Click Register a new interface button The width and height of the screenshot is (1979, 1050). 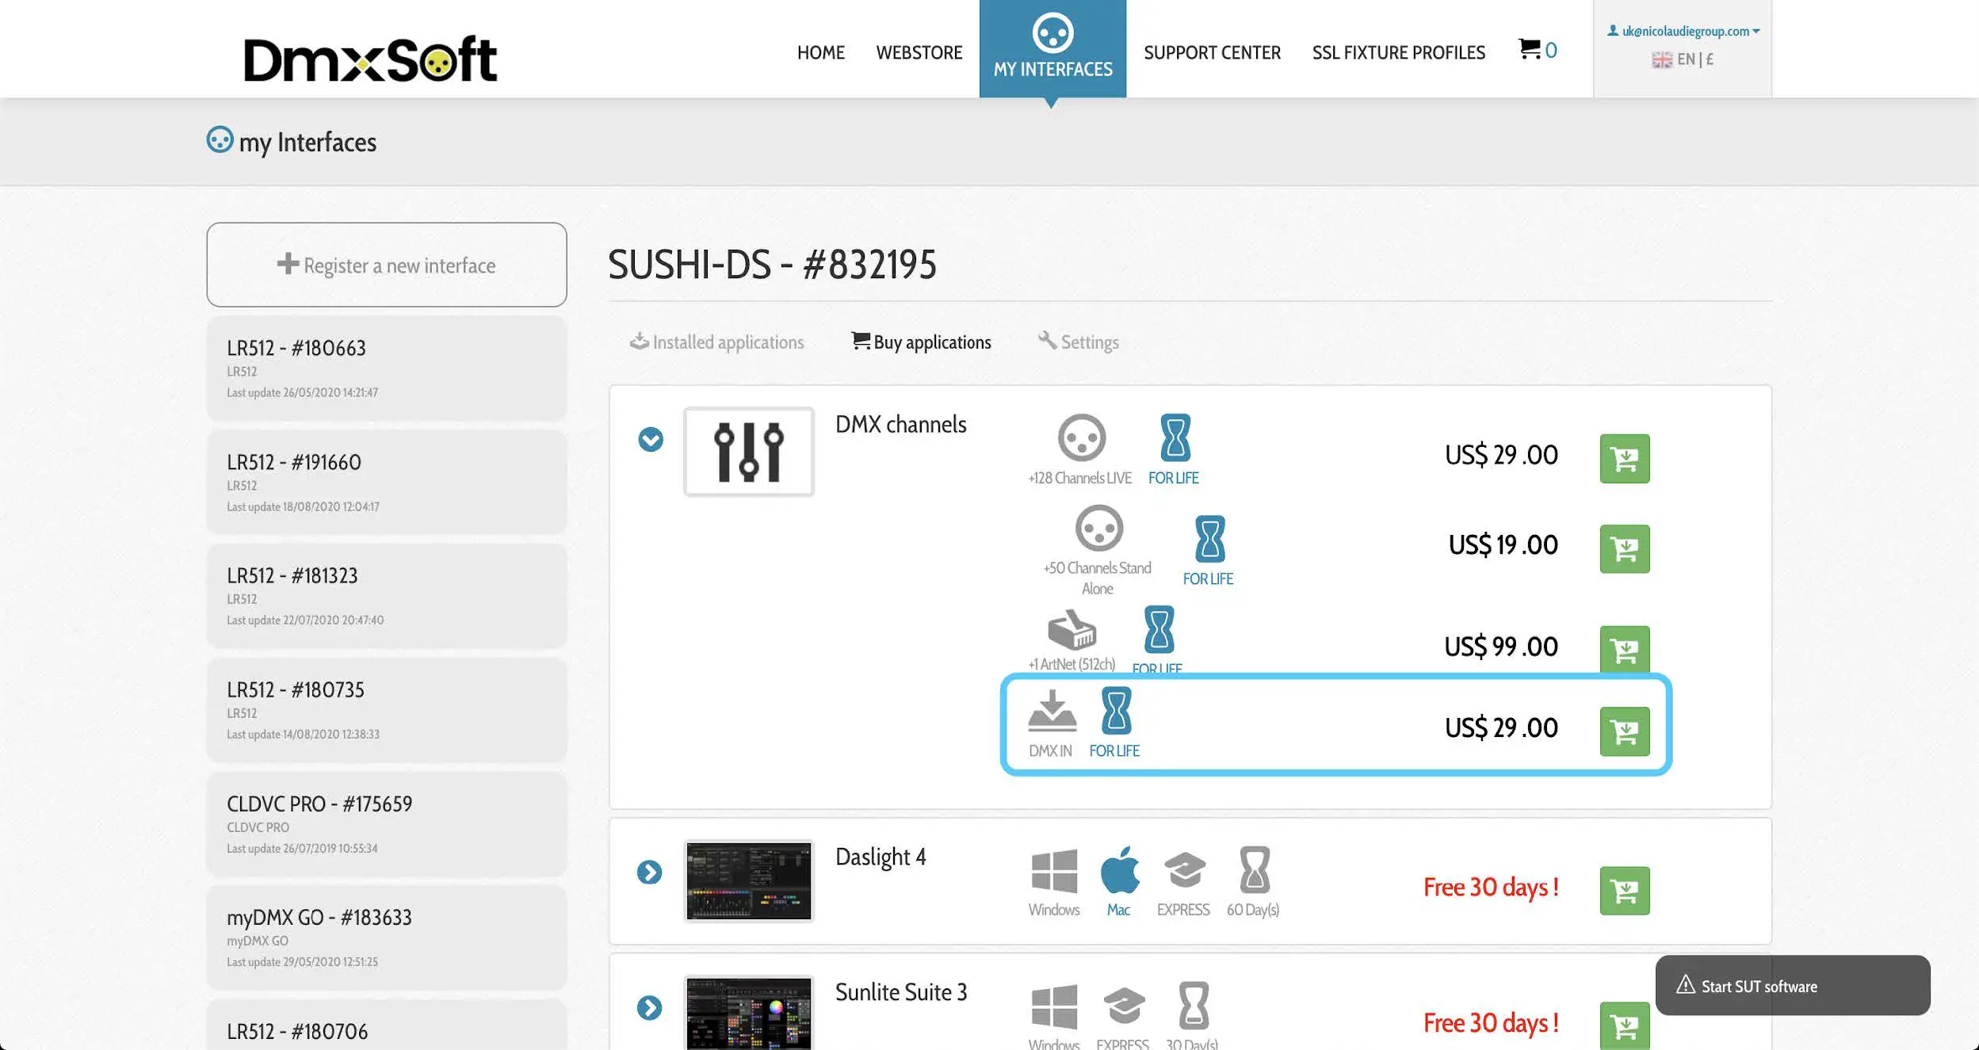point(387,265)
